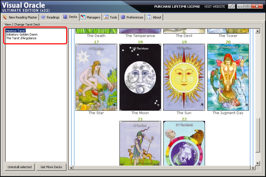Image resolution: width=266 pixels, height=177 pixels.
Task: Click the vertical scrollbar down arrow
Action: pyautogui.click(x=258, y=163)
